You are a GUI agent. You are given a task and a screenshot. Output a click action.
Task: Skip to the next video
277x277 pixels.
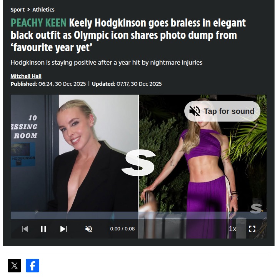(63, 229)
